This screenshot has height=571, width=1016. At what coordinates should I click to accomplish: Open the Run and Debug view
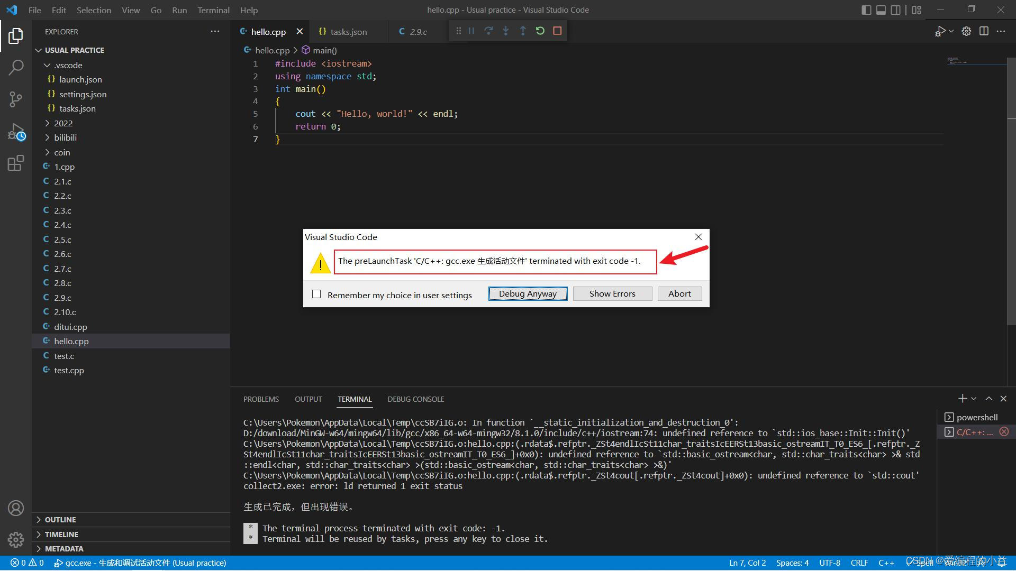(x=16, y=132)
